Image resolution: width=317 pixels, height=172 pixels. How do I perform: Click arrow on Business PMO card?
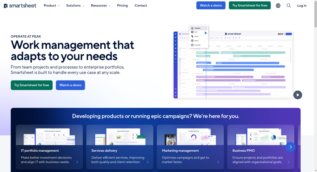pos(289,162)
